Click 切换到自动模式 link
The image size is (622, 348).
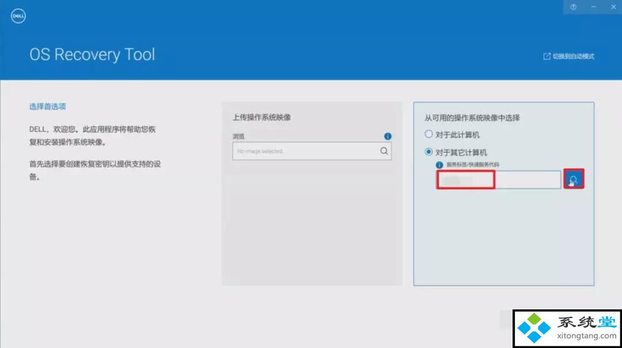[x=569, y=56]
